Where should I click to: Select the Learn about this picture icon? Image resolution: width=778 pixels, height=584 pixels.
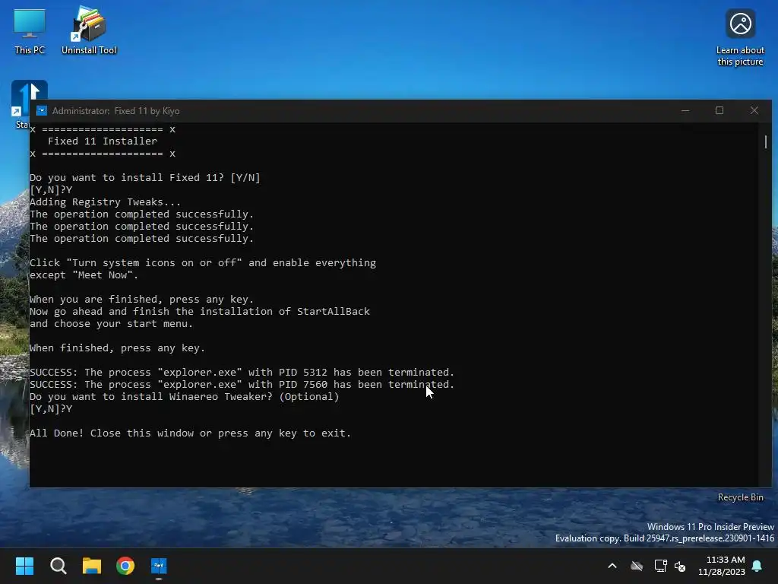click(x=740, y=37)
